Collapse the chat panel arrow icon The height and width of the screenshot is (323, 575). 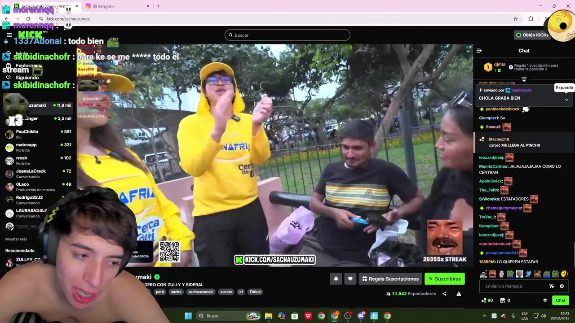pyautogui.click(x=479, y=51)
